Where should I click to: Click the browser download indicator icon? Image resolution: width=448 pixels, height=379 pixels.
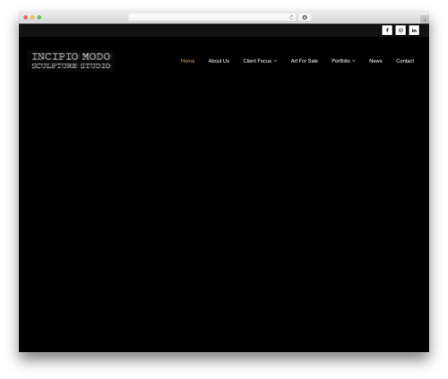[305, 17]
